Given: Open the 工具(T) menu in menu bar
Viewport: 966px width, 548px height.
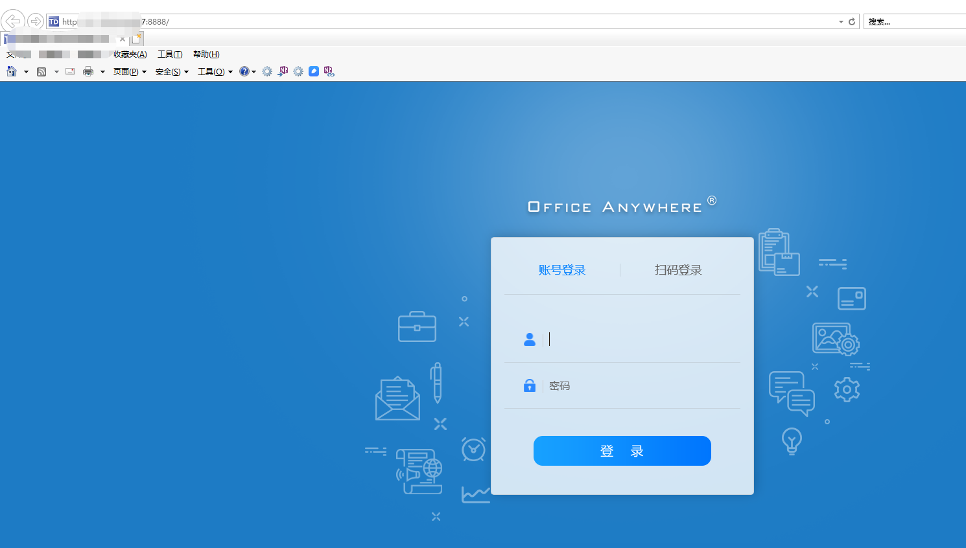Looking at the screenshot, I should click(170, 54).
